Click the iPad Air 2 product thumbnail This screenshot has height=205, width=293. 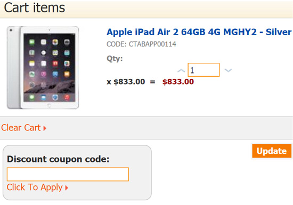tap(43, 68)
